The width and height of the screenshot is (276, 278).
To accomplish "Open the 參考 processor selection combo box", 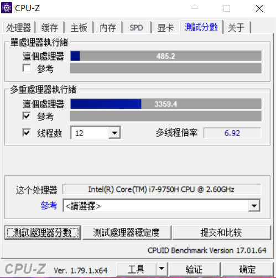I will tap(162, 206).
